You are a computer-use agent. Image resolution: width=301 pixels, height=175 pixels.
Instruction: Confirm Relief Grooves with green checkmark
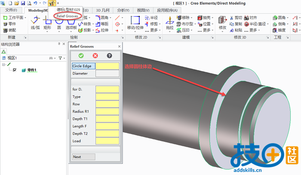tap(81, 55)
